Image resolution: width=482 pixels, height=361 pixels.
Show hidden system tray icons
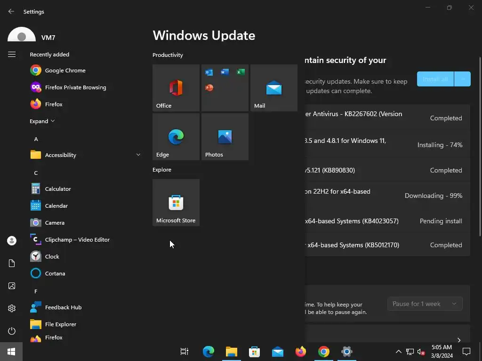[398, 352]
